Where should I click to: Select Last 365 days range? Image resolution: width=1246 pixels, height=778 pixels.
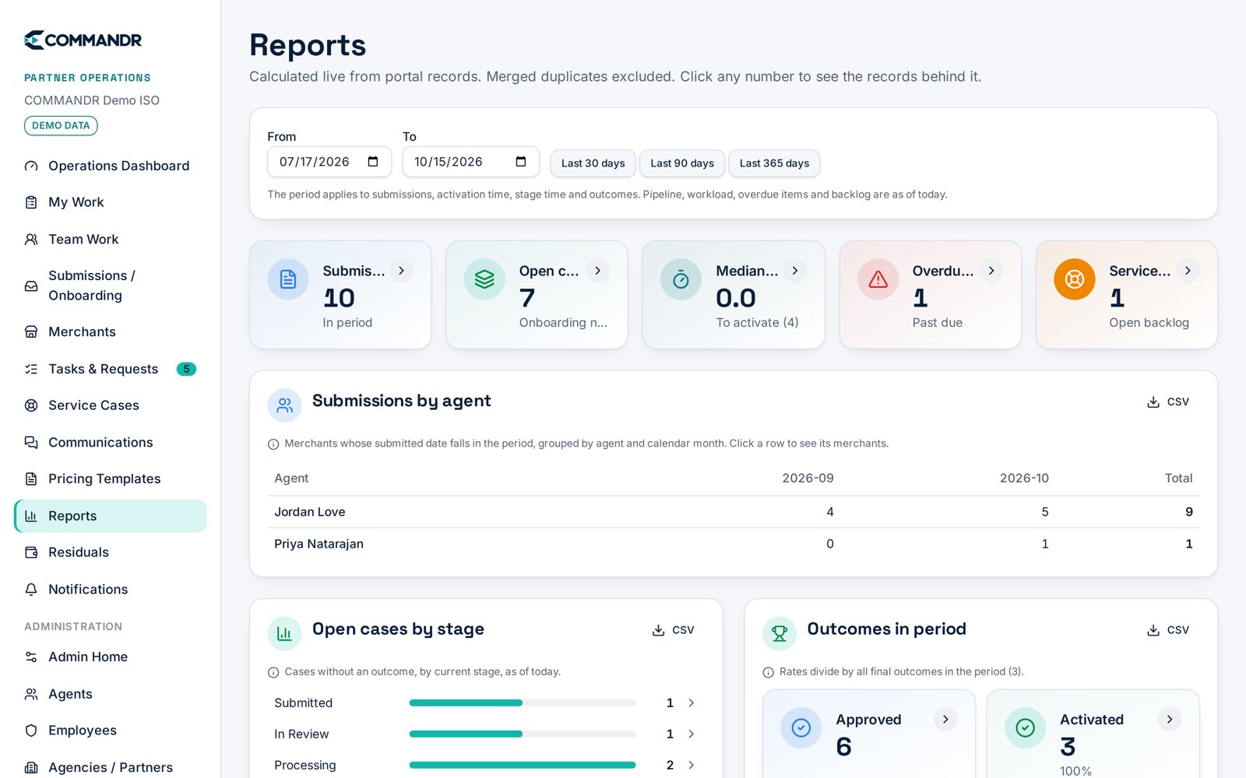pyautogui.click(x=774, y=163)
